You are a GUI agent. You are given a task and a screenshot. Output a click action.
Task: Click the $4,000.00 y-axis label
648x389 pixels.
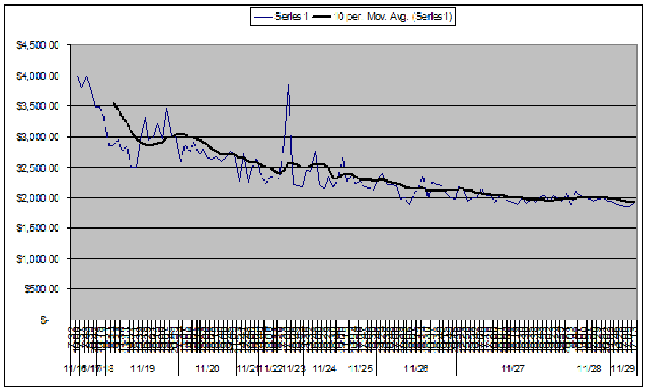pyautogui.click(x=38, y=76)
